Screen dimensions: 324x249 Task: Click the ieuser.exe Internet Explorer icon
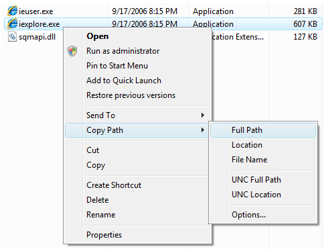(12, 11)
